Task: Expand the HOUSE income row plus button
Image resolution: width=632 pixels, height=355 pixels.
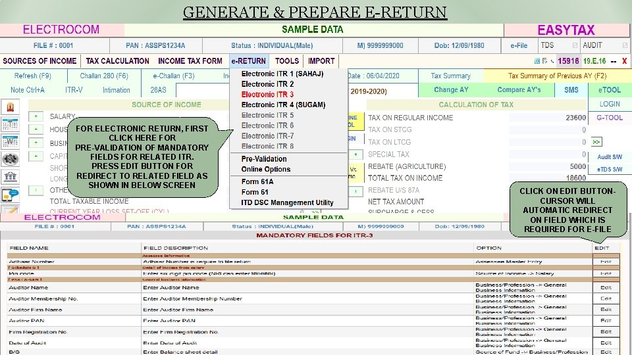Action: click(36, 130)
